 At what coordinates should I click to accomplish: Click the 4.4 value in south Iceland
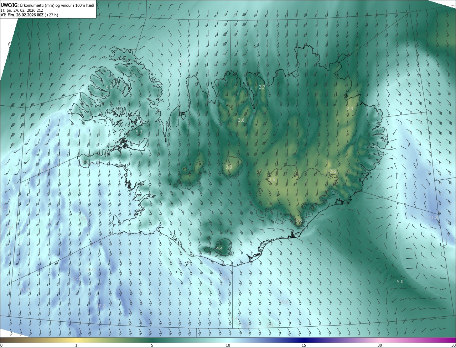[x=219, y=248]
